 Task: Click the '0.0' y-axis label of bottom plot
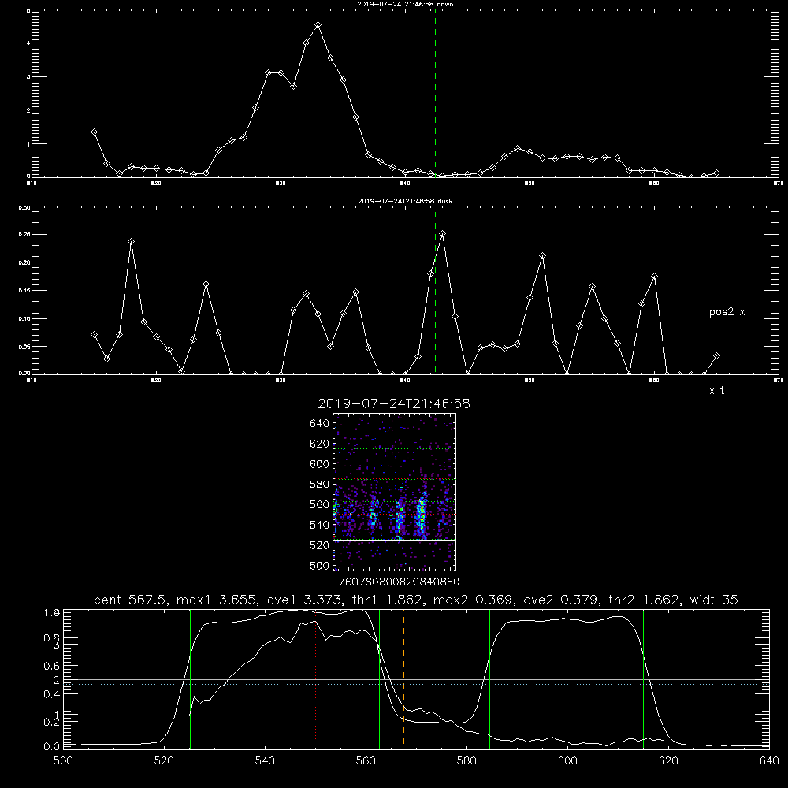tap(52, 747)
